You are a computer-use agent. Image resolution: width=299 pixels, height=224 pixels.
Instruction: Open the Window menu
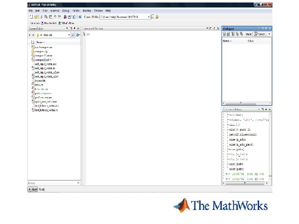98,11
